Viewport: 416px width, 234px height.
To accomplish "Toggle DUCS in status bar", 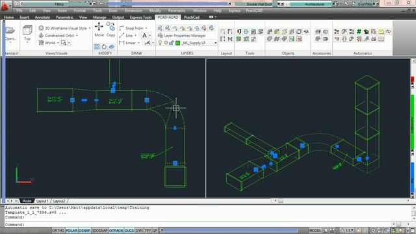I will point(129,231).
